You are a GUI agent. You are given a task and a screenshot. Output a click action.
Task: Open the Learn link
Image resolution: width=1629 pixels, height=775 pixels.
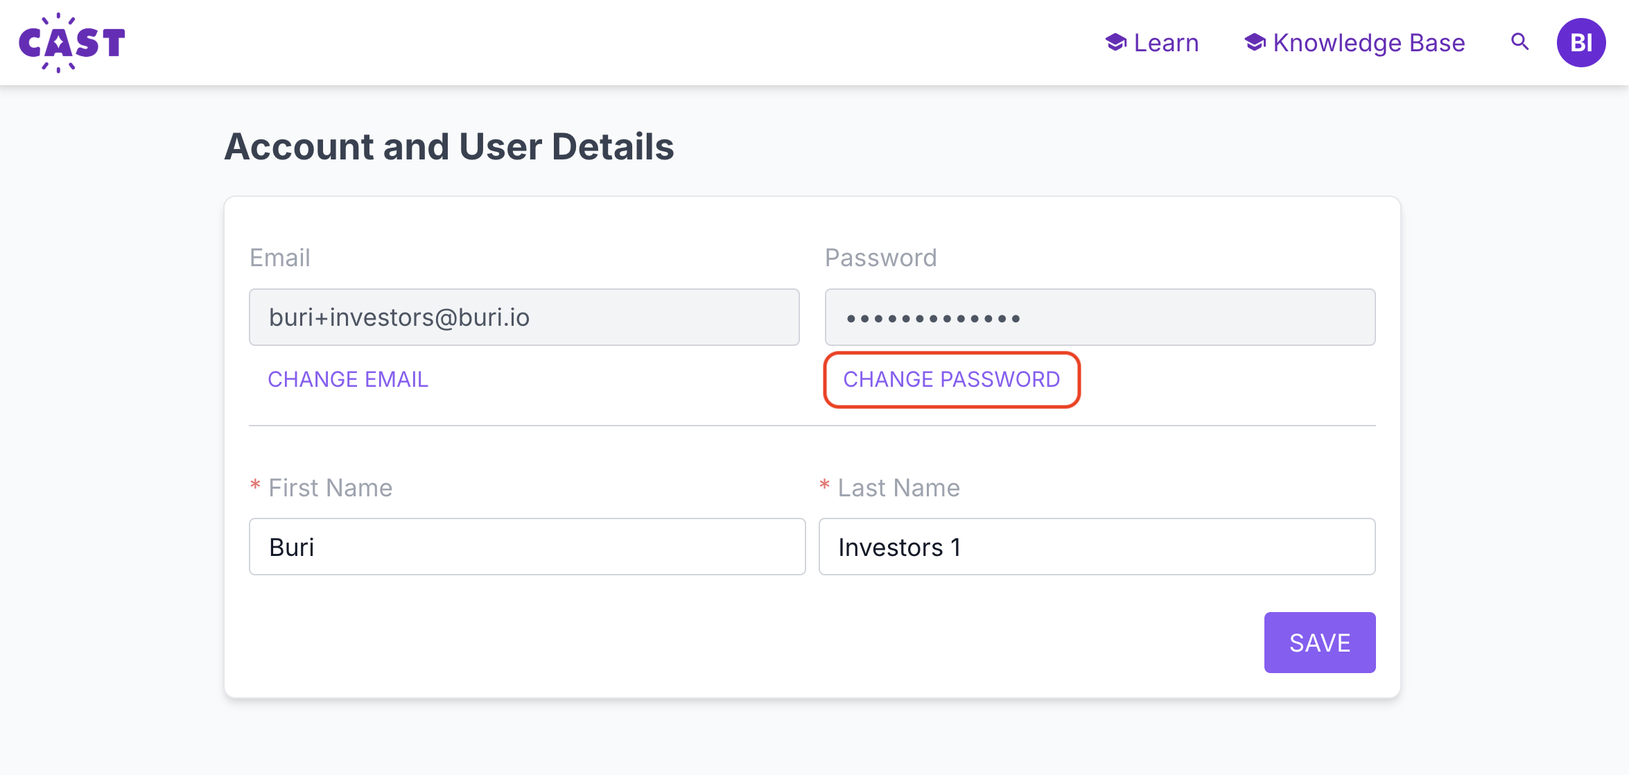pos(1166,43)
